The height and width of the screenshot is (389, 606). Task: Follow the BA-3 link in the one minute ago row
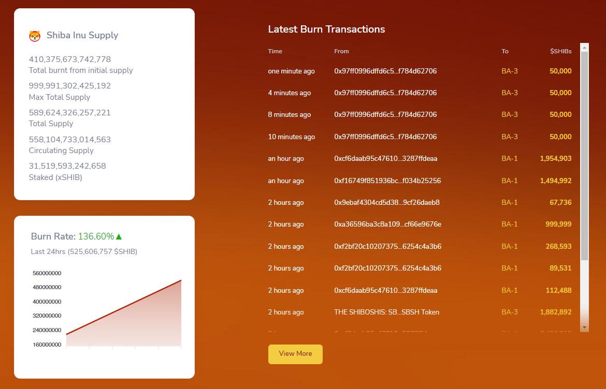tap(509, 71)
